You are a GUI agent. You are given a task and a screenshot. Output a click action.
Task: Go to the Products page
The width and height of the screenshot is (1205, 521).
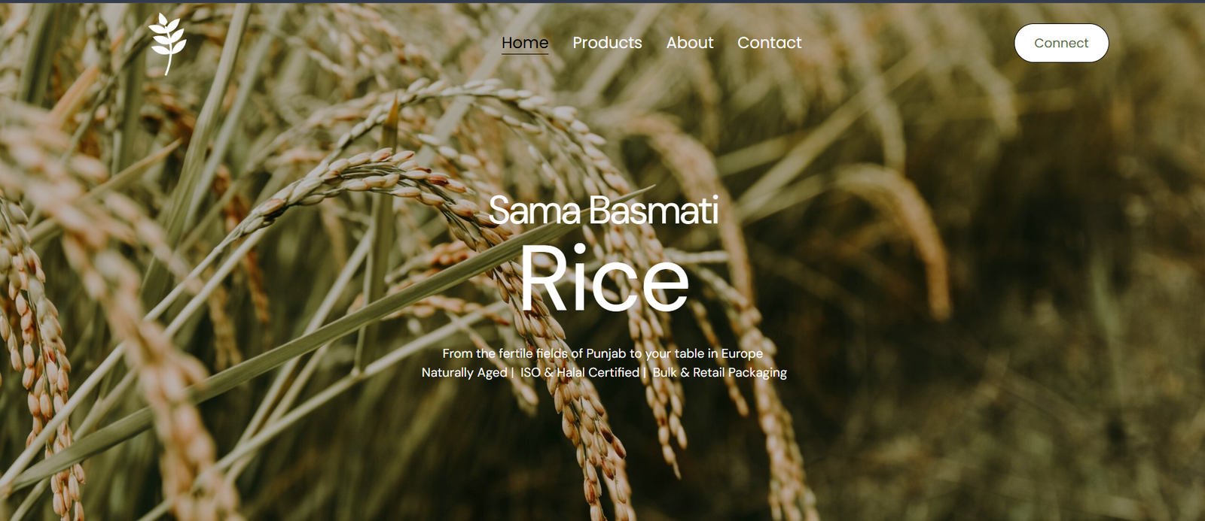[607, 43]
